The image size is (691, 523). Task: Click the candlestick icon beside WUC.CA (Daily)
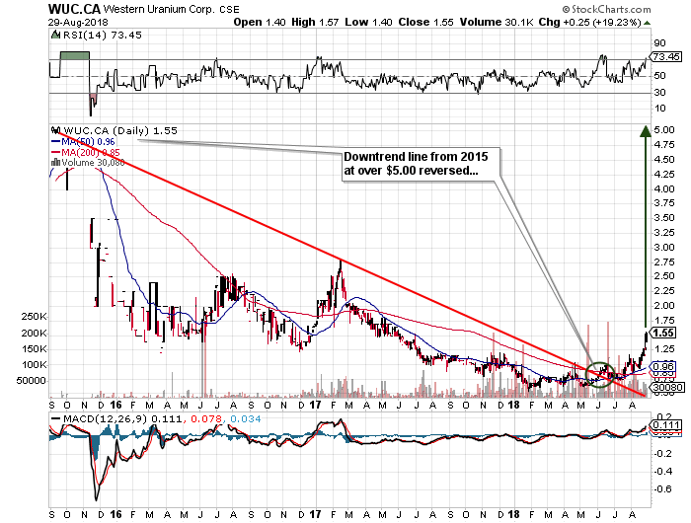coord(55,129)
